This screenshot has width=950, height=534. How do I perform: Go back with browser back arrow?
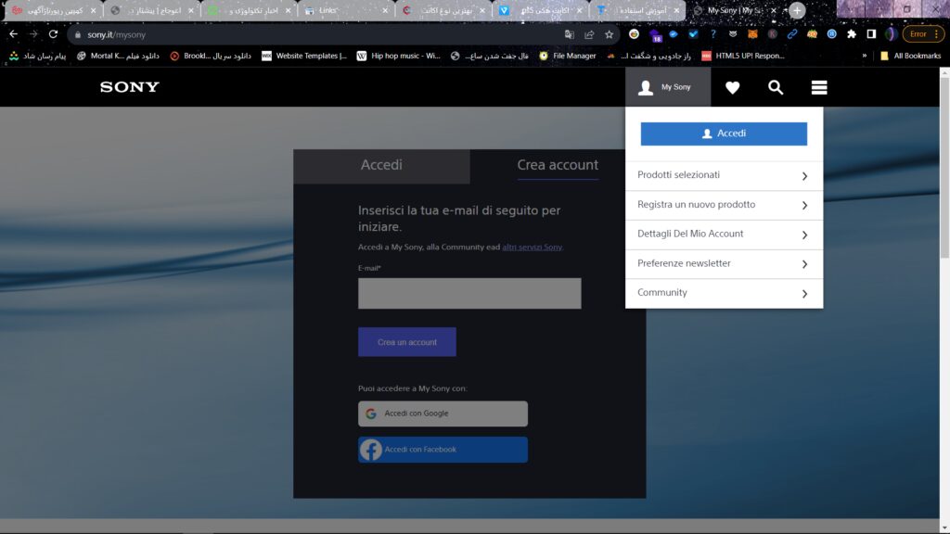click(13, 34)
